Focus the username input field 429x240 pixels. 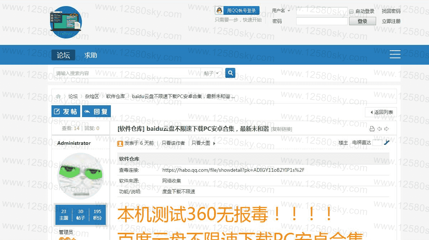click(x=322, y=11)
